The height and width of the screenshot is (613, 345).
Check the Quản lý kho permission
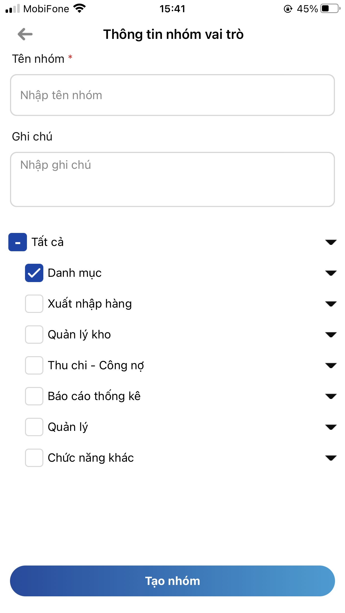(34, 335)
